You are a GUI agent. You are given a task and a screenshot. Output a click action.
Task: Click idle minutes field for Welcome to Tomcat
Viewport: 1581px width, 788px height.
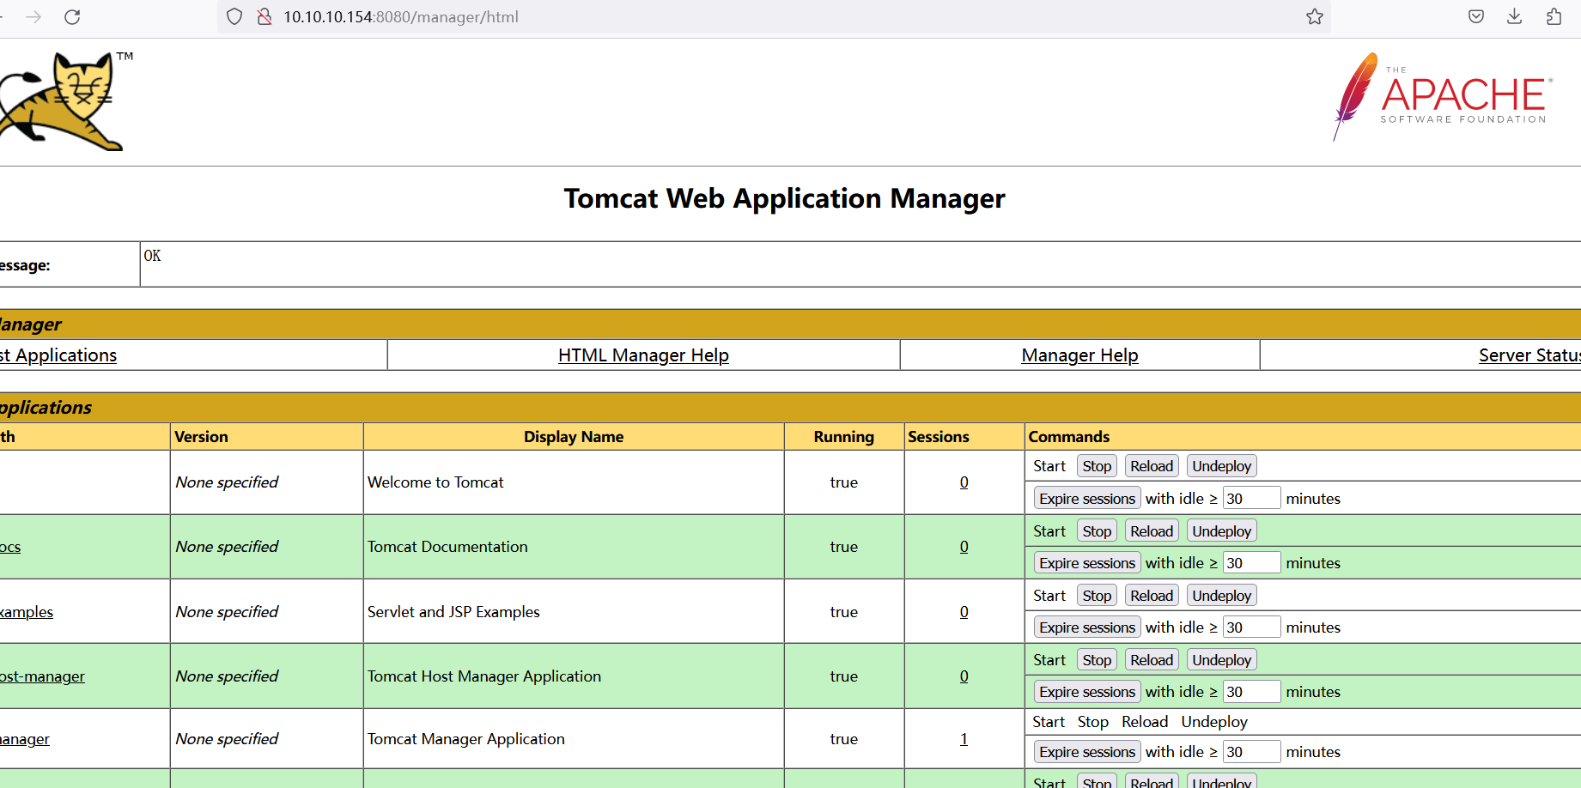coord(1251,499)
